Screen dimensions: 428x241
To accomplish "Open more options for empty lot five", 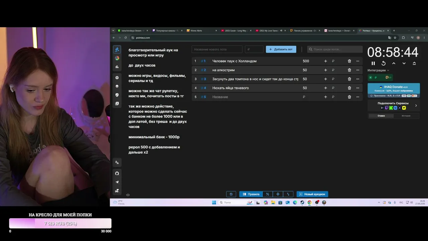I will [358, 97].
